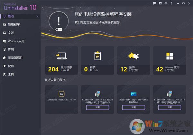Open the 浏览器插件 browser plugins section
Screen dimensions: 193x135
pos(20,58)
